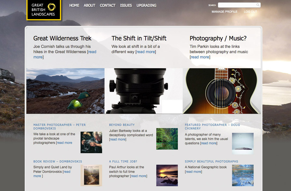Click read more under Photography / Music?
291x191 pixels.
point(200,57)
